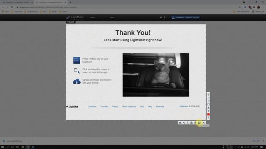266x149 pixels.
Task: Click the Sign in link
Action: (112, 17)
